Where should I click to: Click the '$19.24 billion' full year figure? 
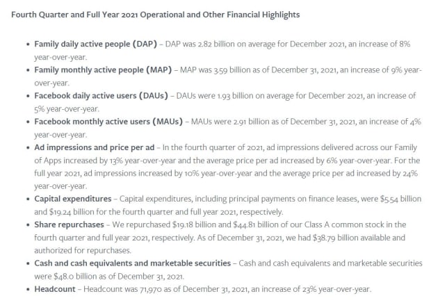tap(67, 212)
